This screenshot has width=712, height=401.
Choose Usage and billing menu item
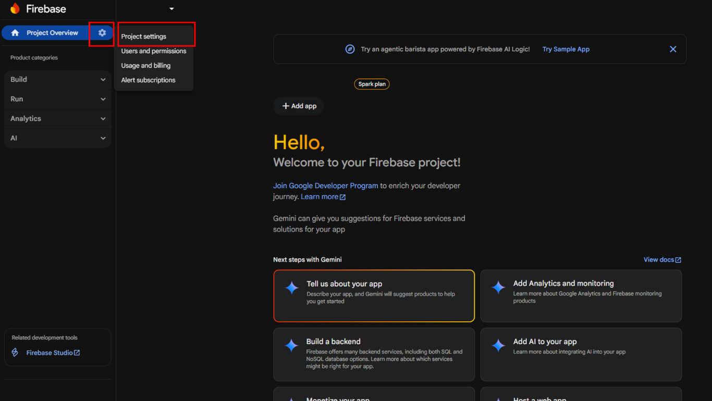pos(146,66)
